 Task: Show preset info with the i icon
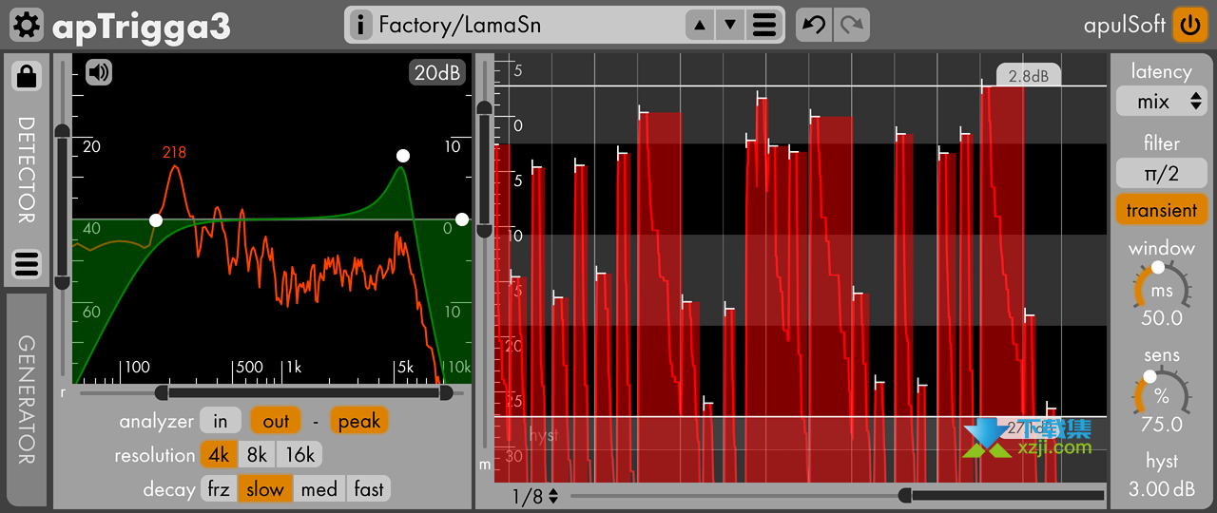point(360,25)
